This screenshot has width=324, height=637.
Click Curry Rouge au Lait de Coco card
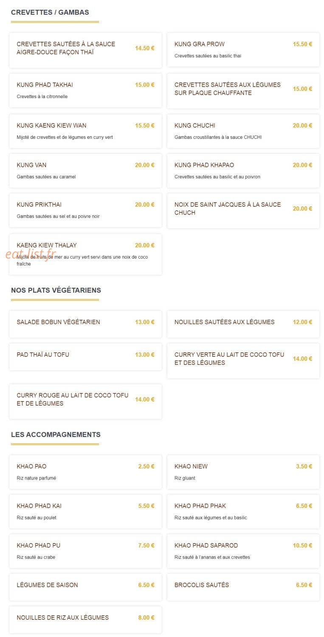tap(85, 402)
